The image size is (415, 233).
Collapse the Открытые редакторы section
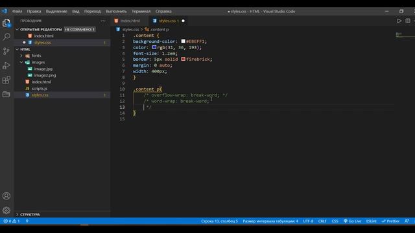[x=18, y=29]
